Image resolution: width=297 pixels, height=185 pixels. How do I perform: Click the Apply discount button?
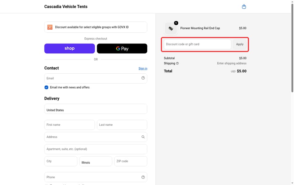239,44
